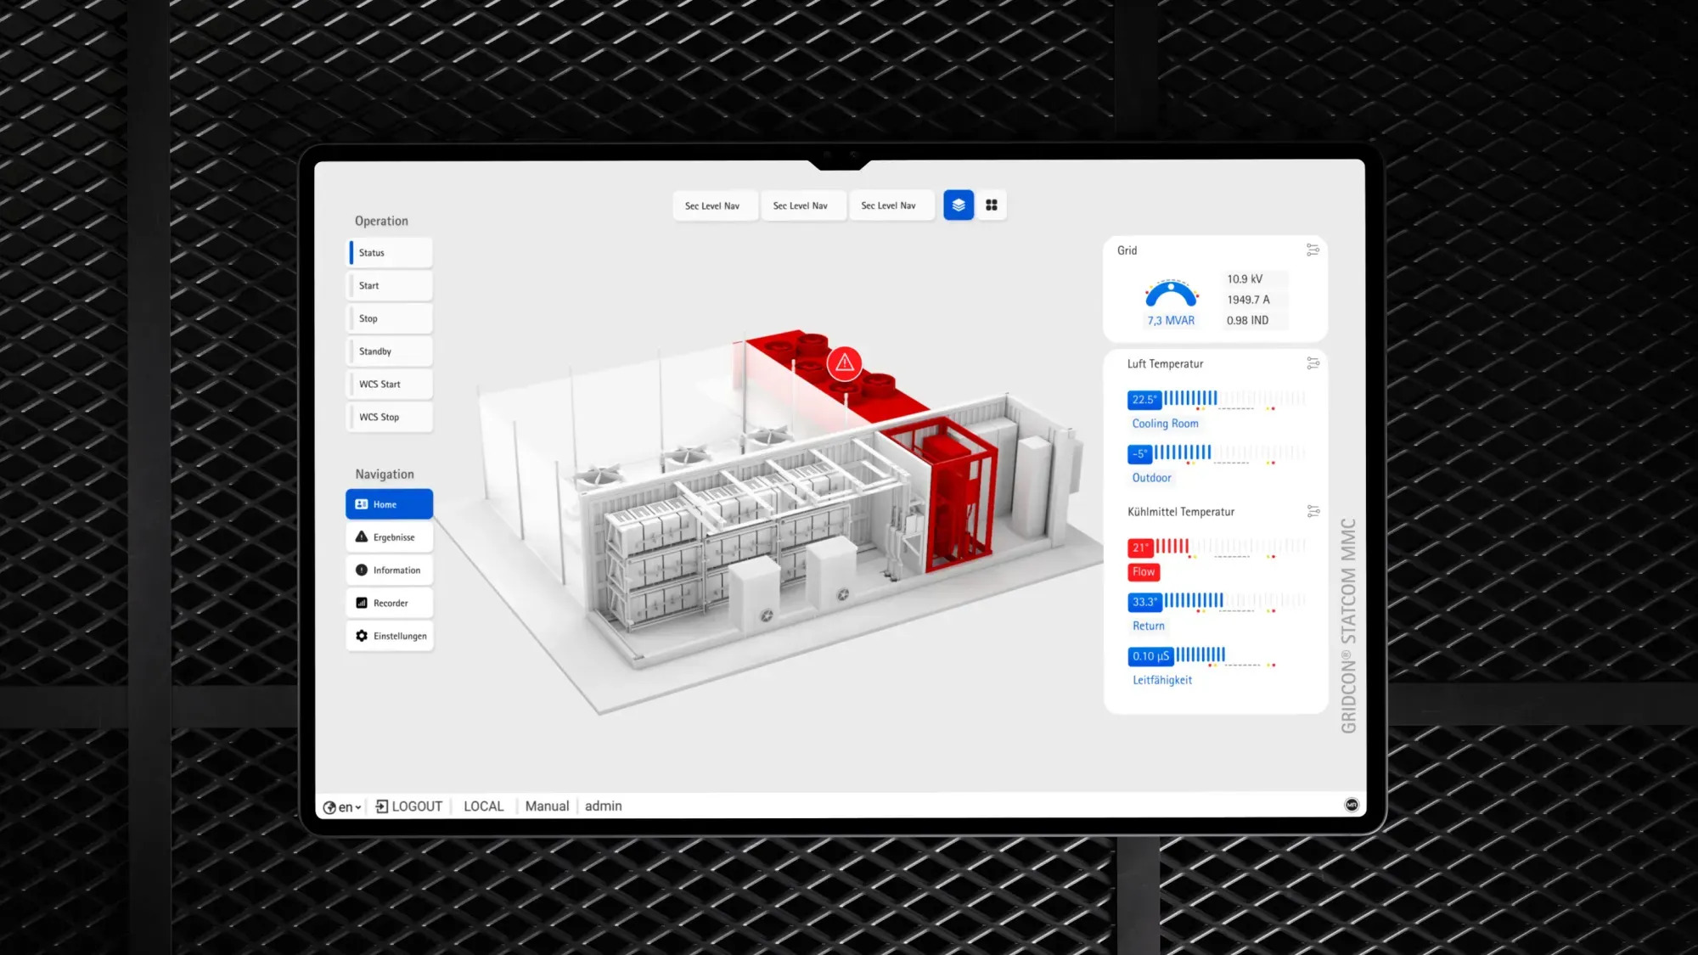This screenshot has height=955, width=1698.
Task: Toggle the blue layers view button
Action: click(x=958, y=205)
